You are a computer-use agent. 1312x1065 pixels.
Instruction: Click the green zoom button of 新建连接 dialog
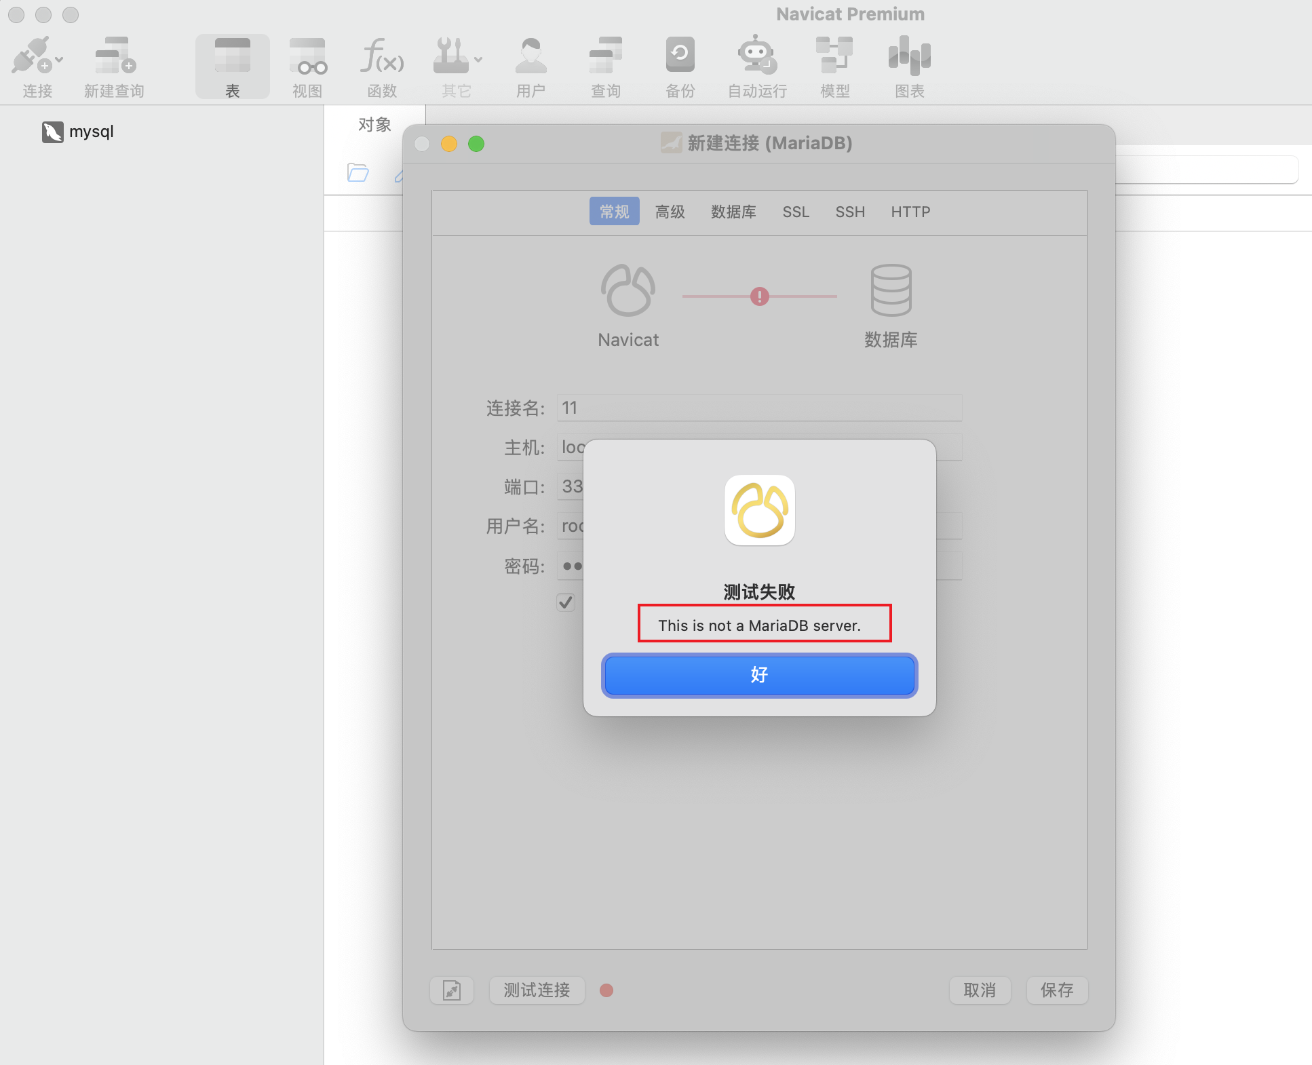tap(476, 144)
